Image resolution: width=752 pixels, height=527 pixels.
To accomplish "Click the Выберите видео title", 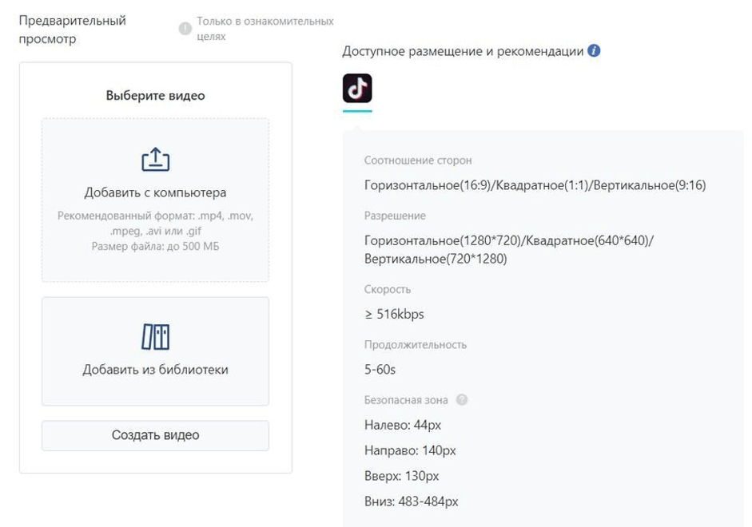I will [155, 96].
